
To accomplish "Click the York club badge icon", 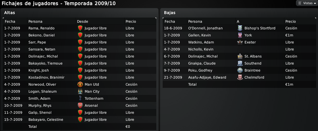I will [240, 35].
